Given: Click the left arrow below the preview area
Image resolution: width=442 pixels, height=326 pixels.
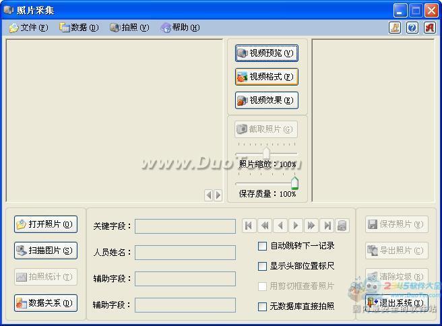Looking at the screenshot, I should (209, 195).
